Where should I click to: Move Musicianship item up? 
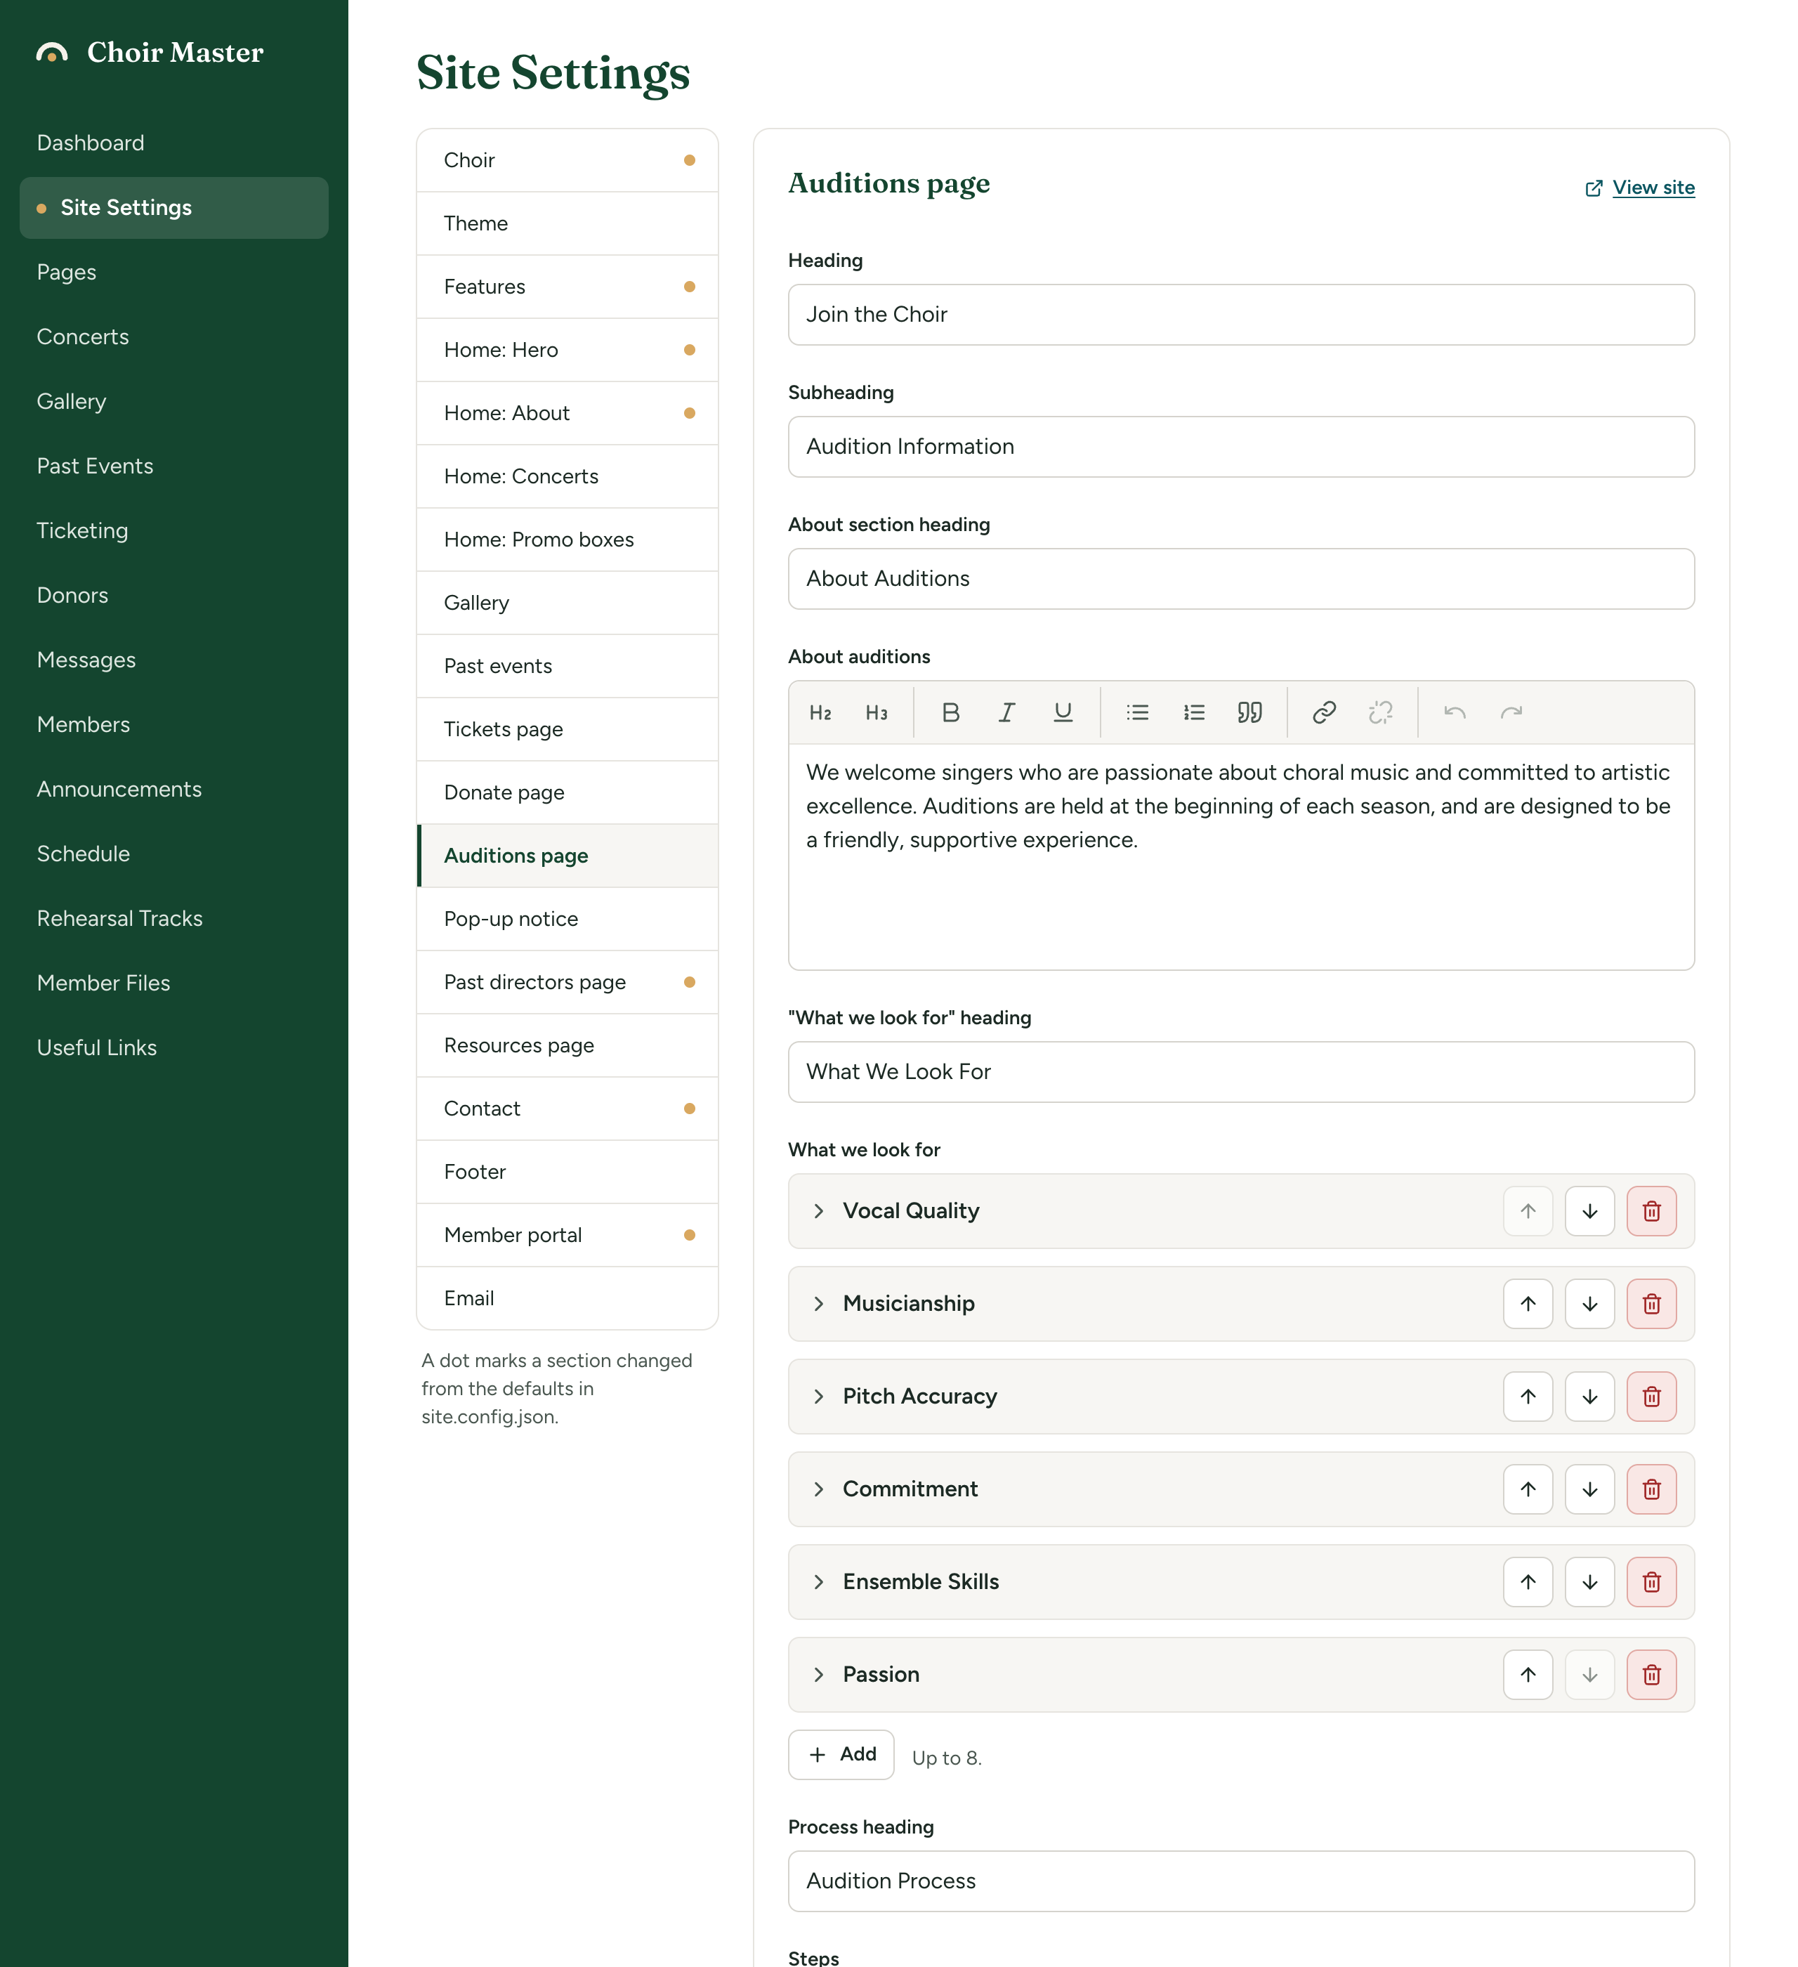point(1529,1304)
